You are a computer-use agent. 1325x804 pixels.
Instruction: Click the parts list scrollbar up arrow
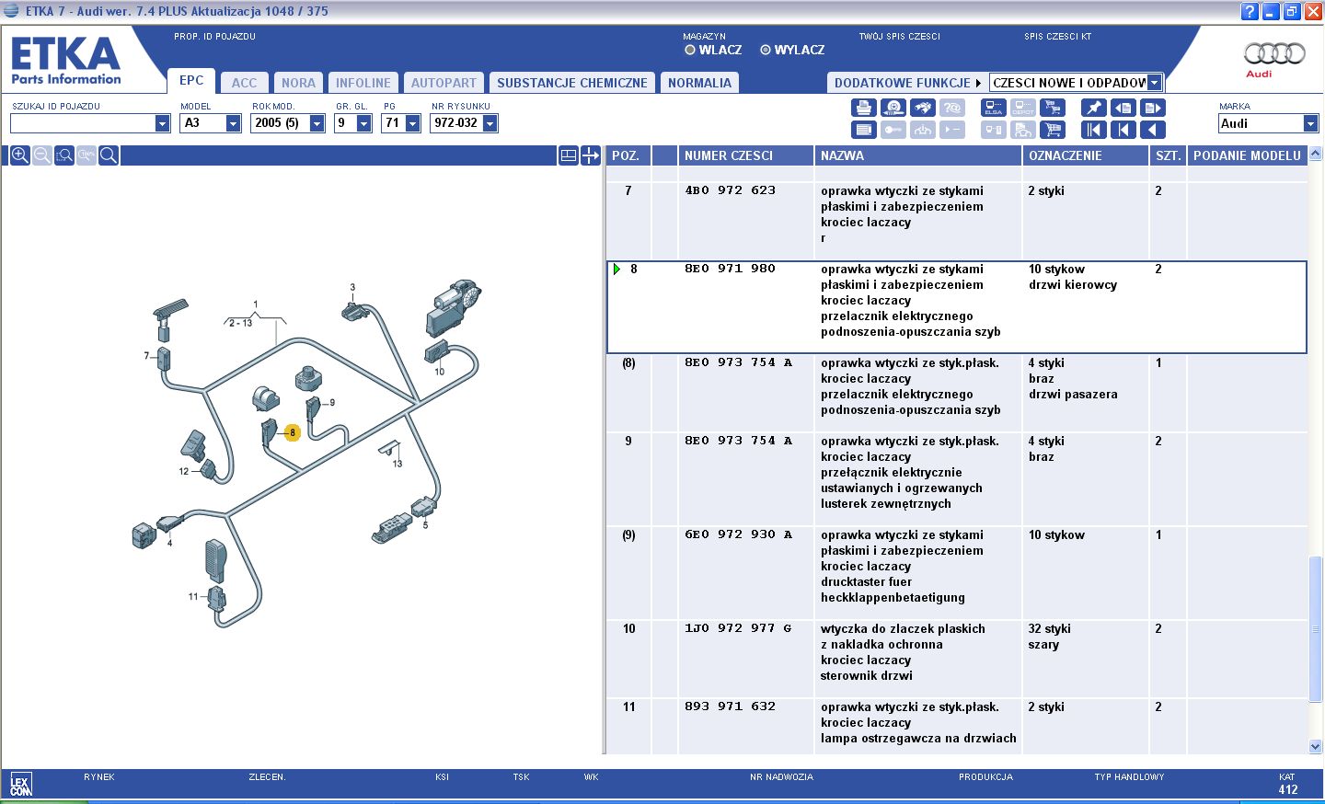pyautogui.click(x=1315, y=154)
